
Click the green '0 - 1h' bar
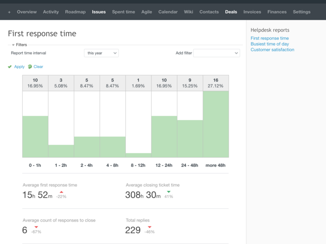pyautogui.click(x=35, y=137)
